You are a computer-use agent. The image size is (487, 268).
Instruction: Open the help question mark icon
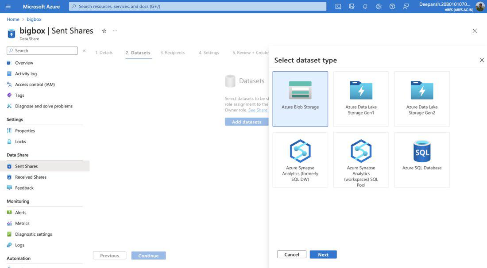(x=392, y=6)
